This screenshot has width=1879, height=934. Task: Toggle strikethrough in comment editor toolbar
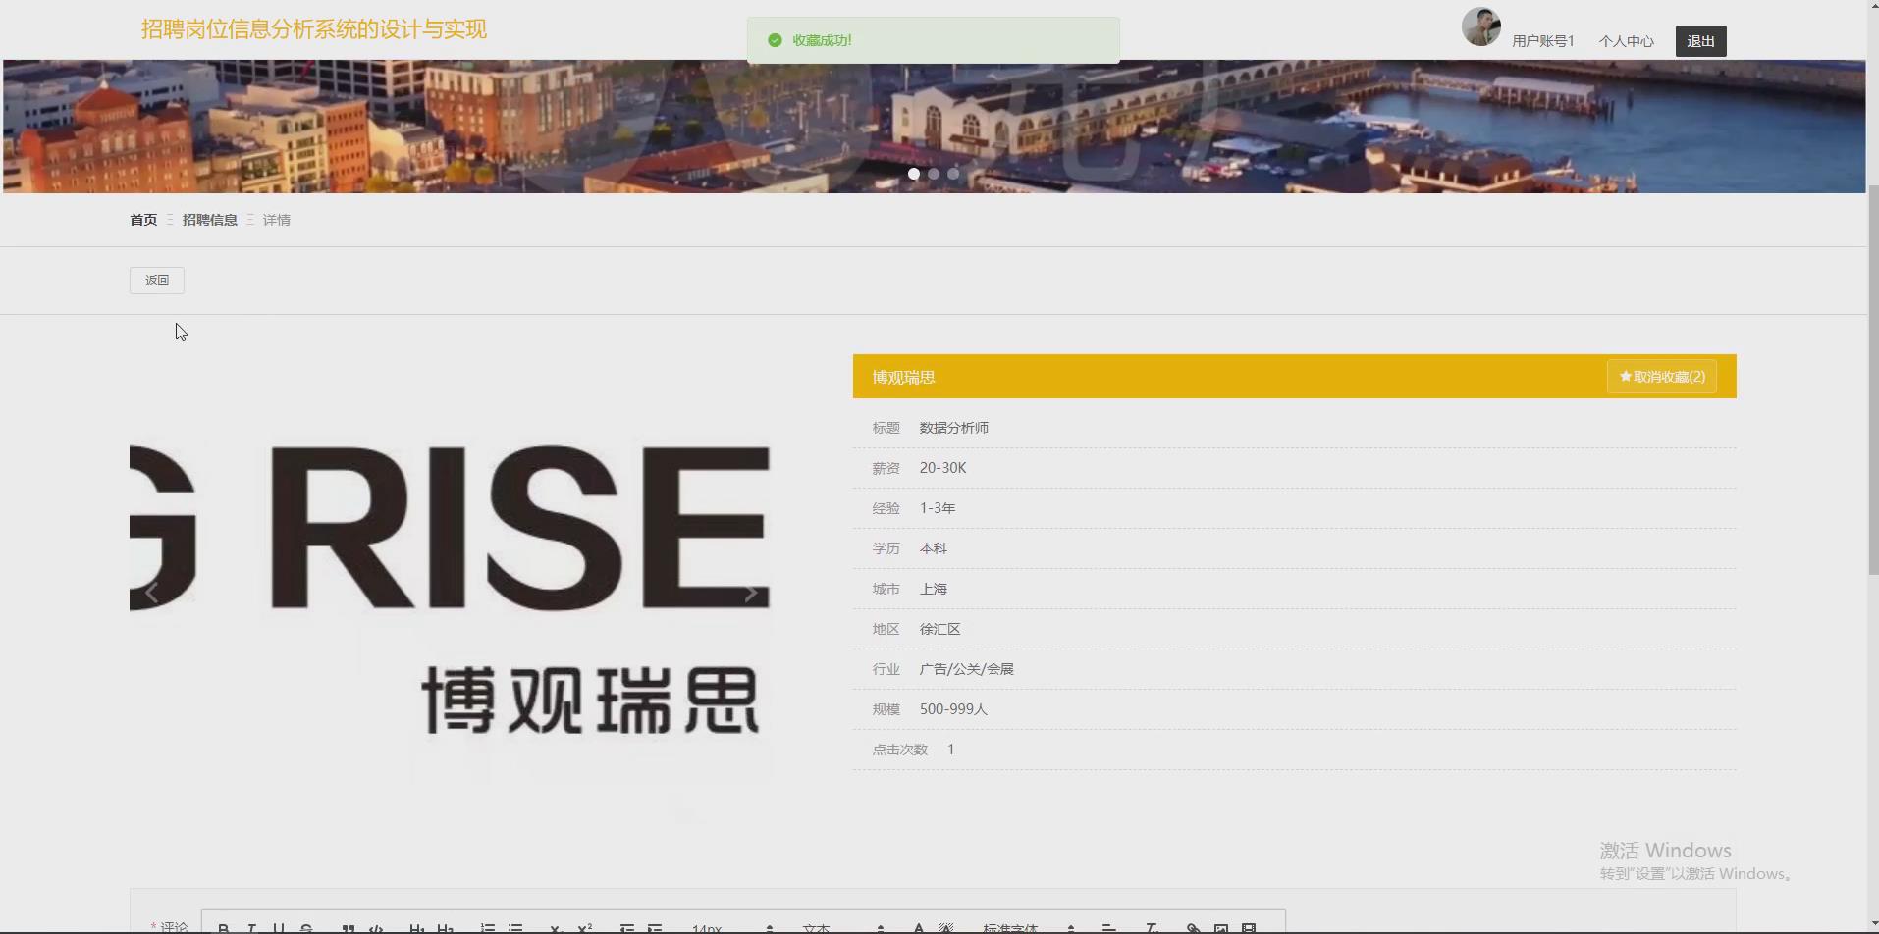[306, 928]
